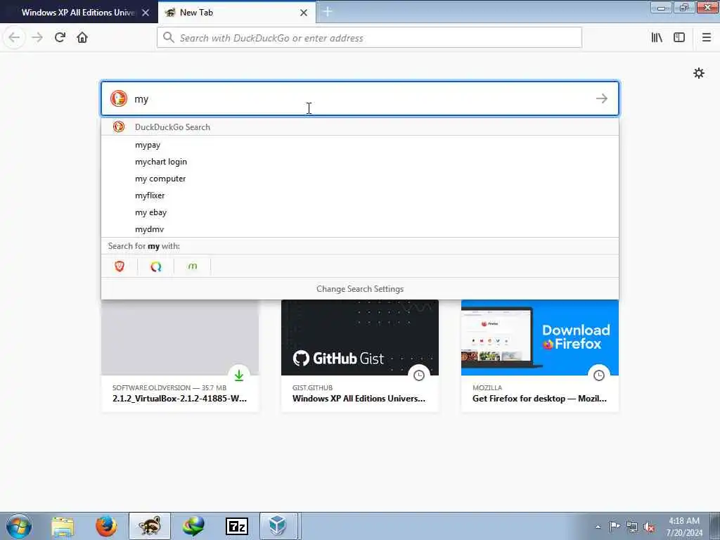
Task: Switch to the raccoon browser taskbar icon
Action: pyautogui.click(x=150, y=526)
